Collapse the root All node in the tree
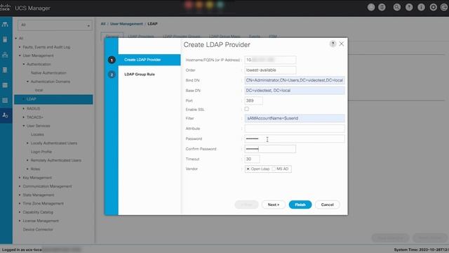This screenshot has width=449, height=253. 16,38
